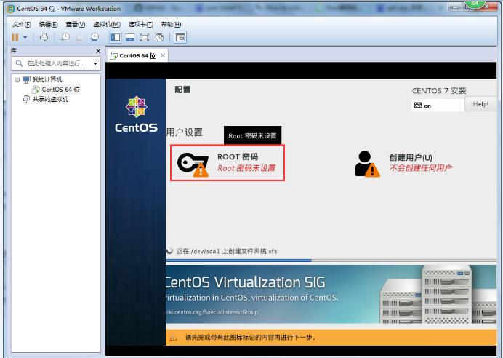
Task: Pause the virtual machine with the pause icon
Action: [x=15, y=37]
